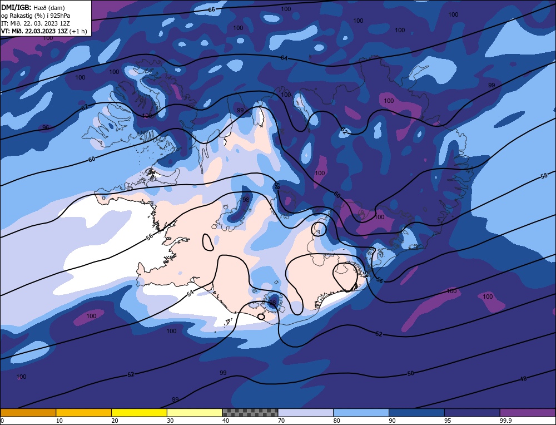This screenshot has width=556, height=425.
Task: Click the '95' legend scale value
Action: [x=448, y=421]
